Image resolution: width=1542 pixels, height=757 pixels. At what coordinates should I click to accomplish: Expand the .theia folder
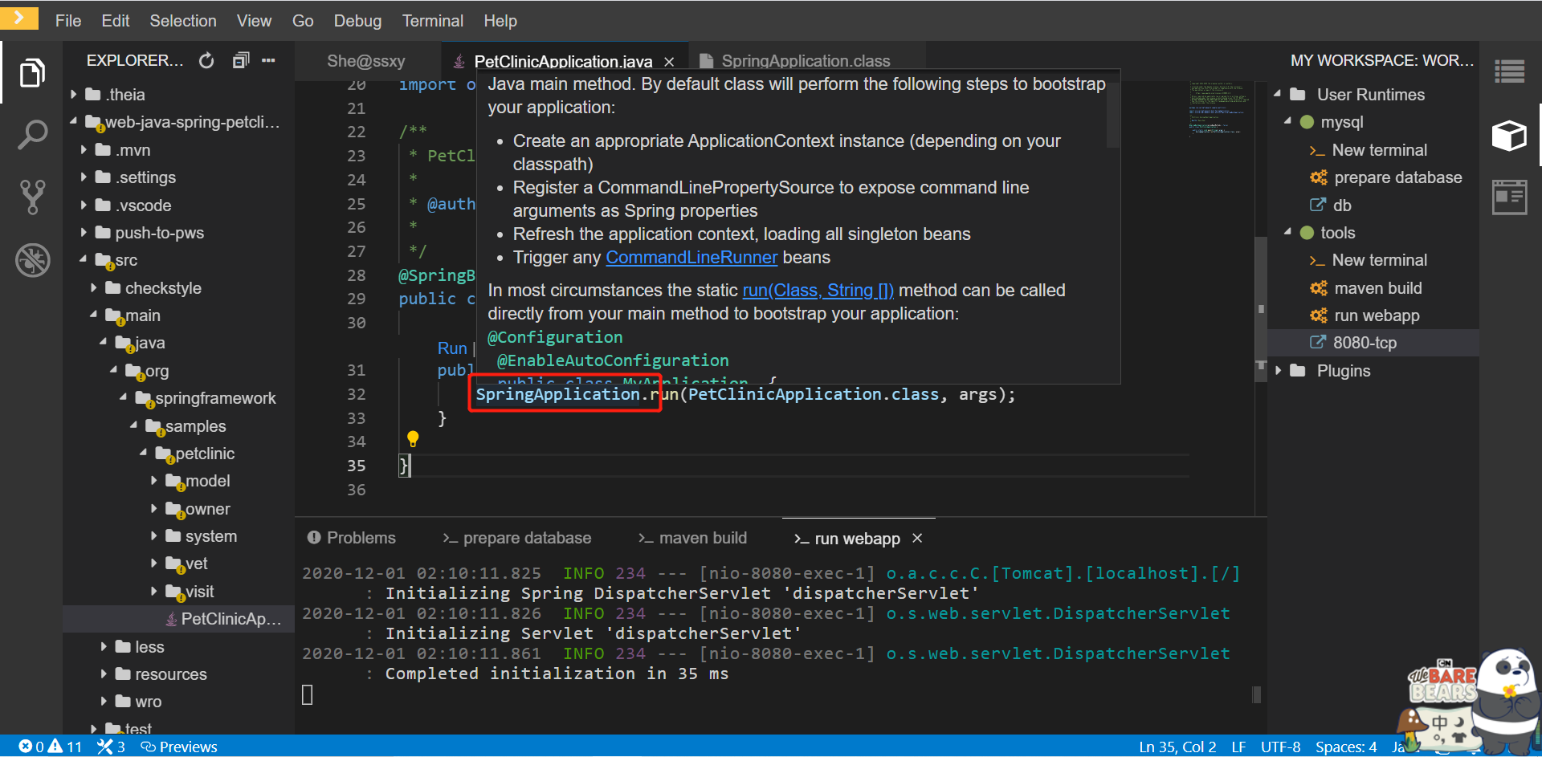pos(73,95)
